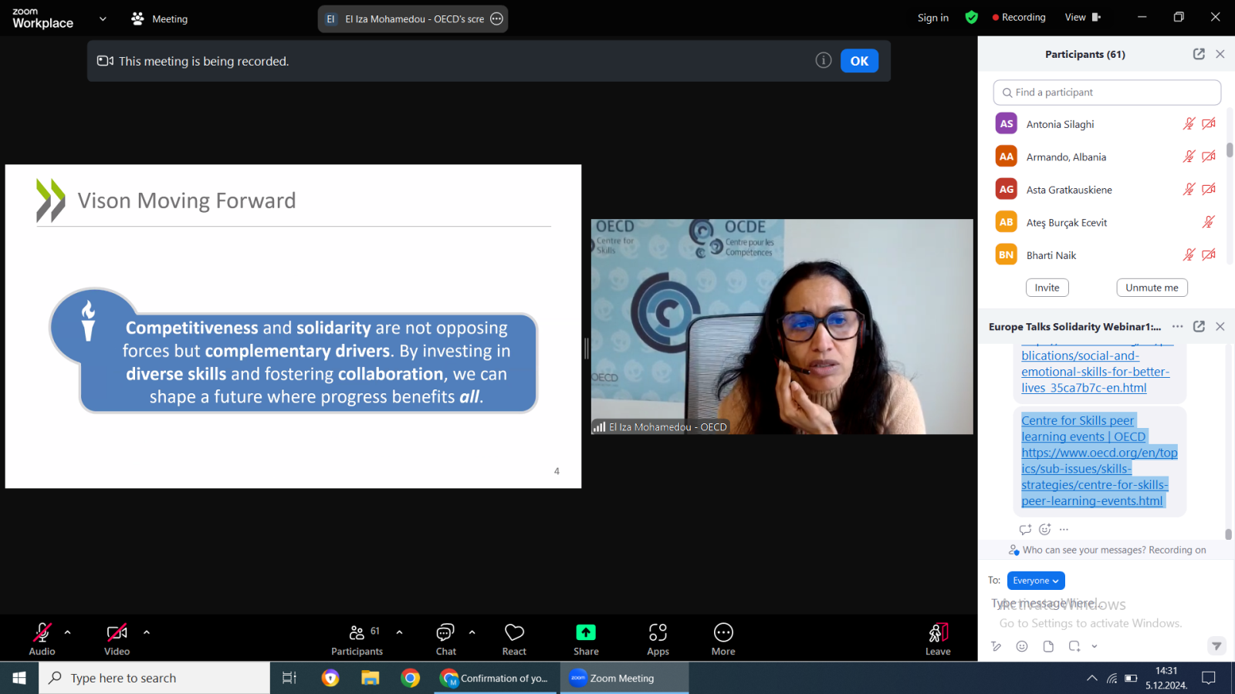Unmute microphone with the Audio button

tap(42, 639)
